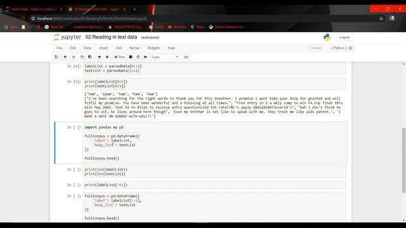The height and width of the screenshot is (228, 406).
Task: Open the Widgets menu
Action: click(154, 48)
